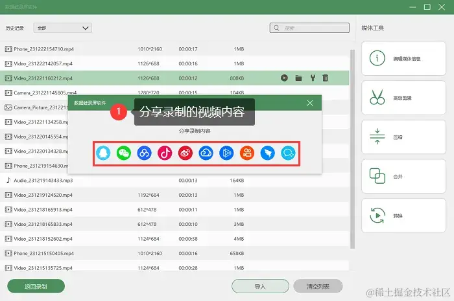Click the Clear List button
Viewport: 454px width, 301px height.
[318, 286]
